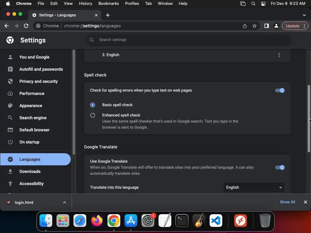Open the Help menu

pos(183,3)
